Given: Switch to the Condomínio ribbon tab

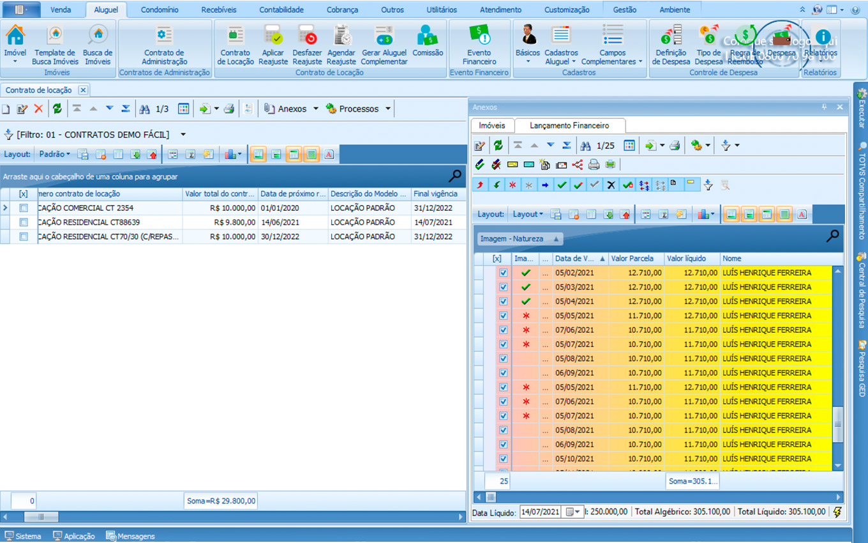Looking at the screenshot, I should coord(160,10).
